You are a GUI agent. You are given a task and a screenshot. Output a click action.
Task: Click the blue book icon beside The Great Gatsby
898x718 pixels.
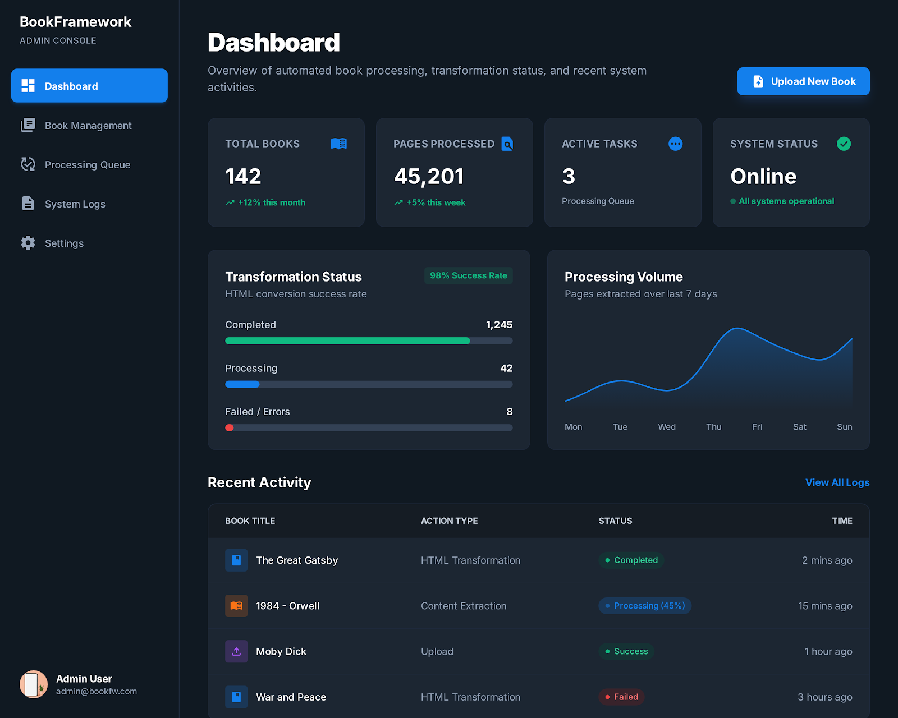point(236,560)
